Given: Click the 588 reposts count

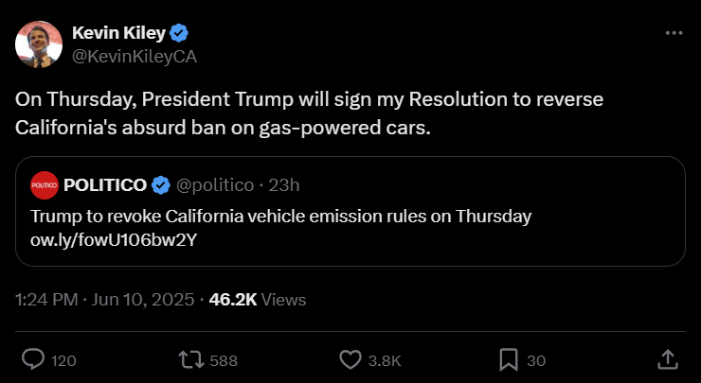Looking at the screenshot, I should pos(224,360).
